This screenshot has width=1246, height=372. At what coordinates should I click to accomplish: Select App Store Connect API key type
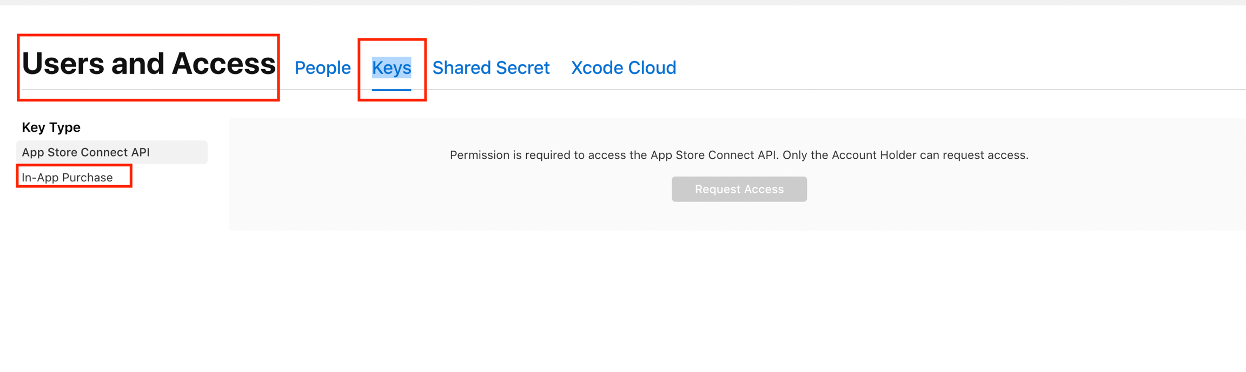(x=85, y=152)
